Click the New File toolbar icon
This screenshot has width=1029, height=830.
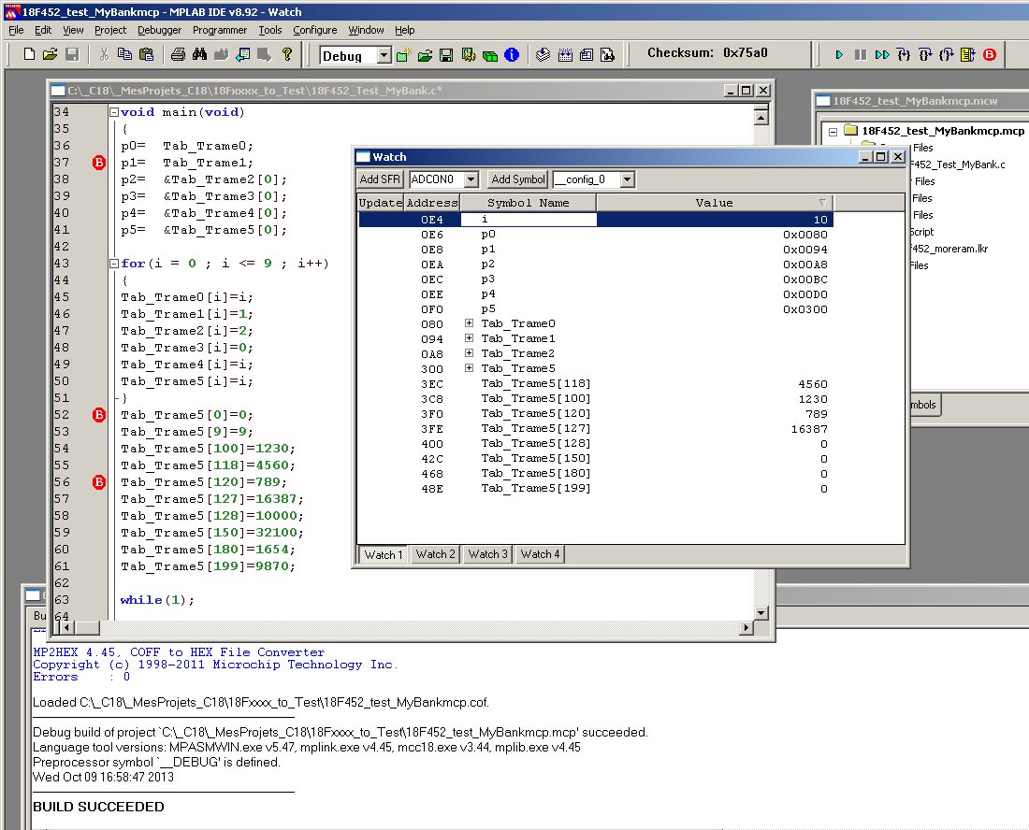coord(29,55)
